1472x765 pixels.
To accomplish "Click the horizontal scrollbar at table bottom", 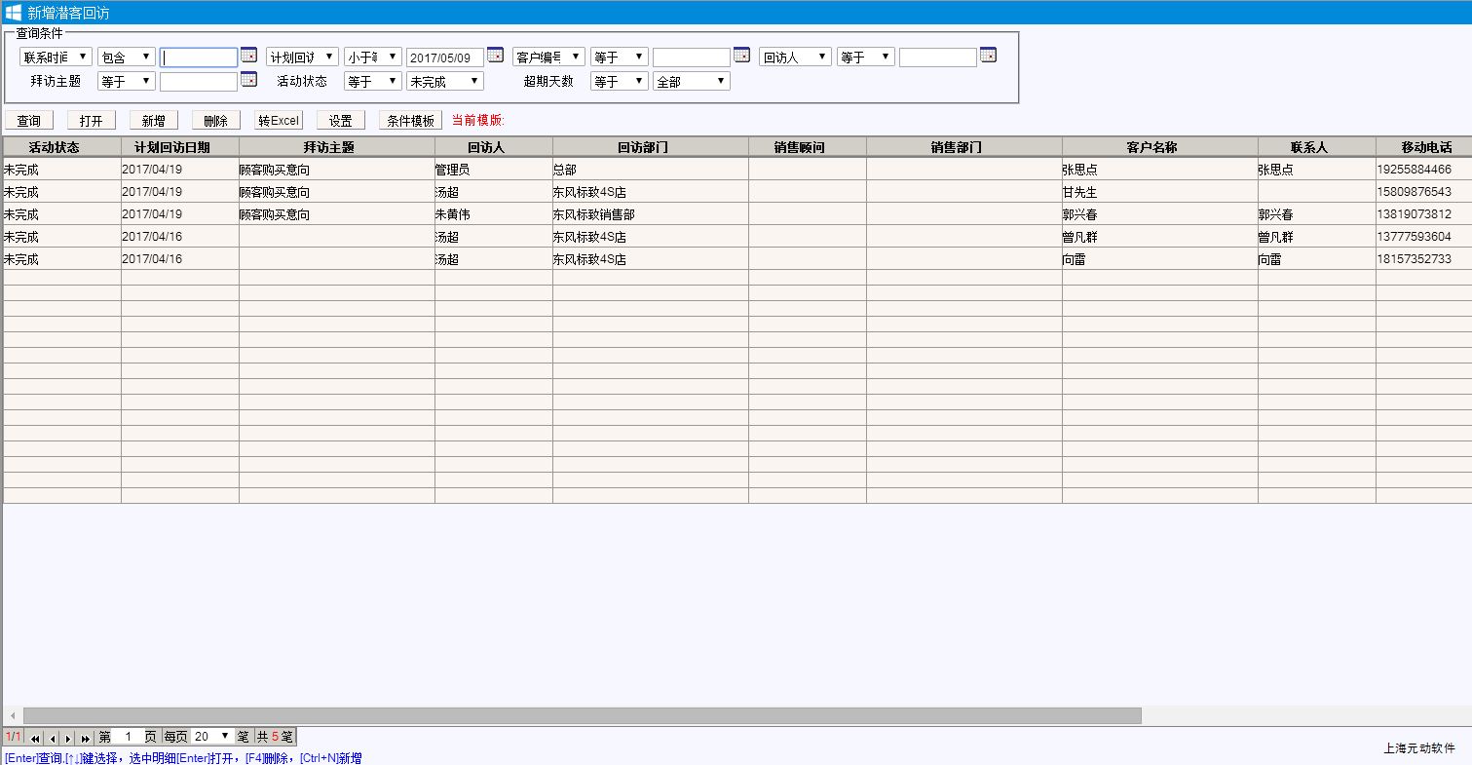I will [x=582, y=716].
